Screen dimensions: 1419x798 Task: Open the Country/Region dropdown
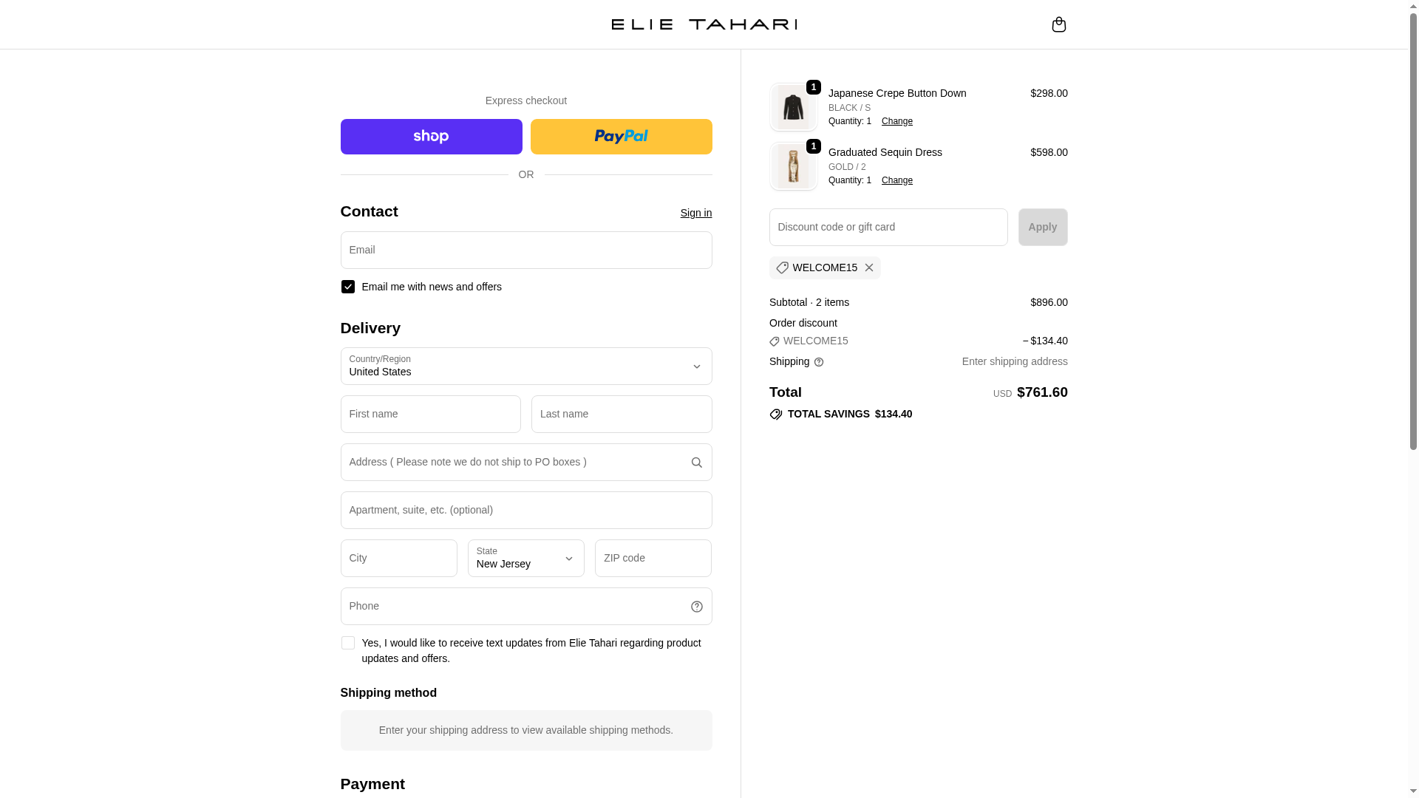(526, 366)
